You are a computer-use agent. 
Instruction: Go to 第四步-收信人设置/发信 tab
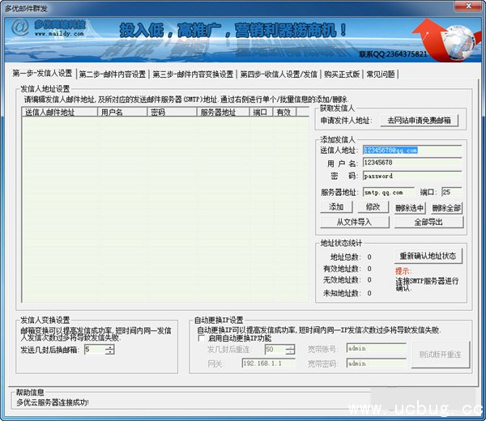pyautogui.click(x=278, y=74)
